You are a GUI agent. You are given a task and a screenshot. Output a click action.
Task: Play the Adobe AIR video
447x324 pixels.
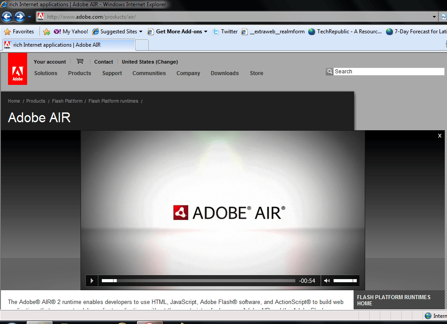[92, 281]
